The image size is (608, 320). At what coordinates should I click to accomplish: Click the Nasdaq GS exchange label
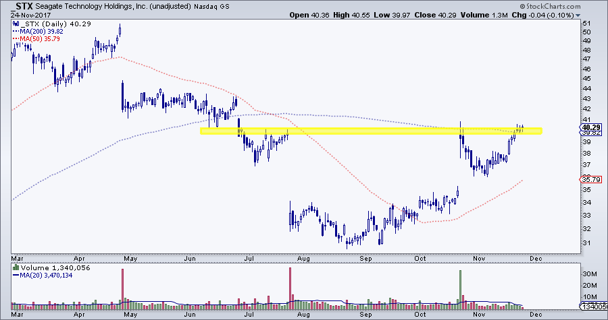(x=211, y=7)
